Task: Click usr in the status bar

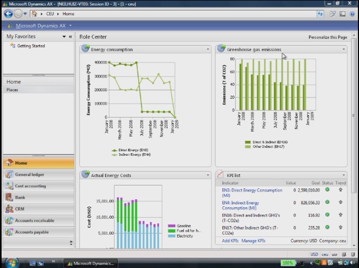Action: pyautogui.click(x=335, y=254)
